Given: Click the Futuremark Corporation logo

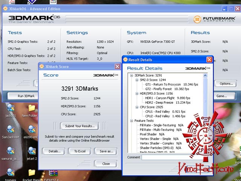Looking at the screenshot, I should [x=214, y=19].
